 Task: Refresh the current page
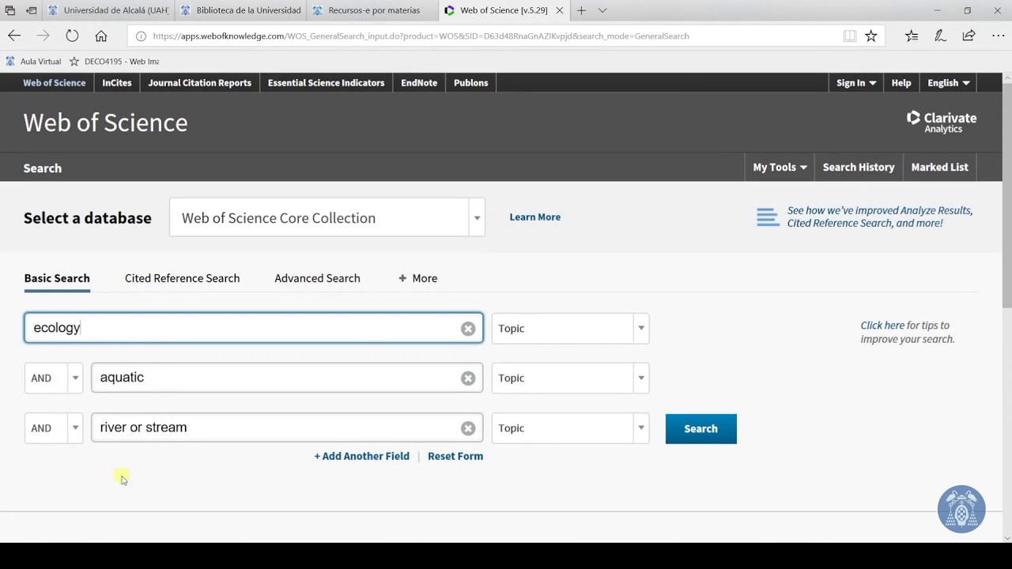(x=72, y=36)
